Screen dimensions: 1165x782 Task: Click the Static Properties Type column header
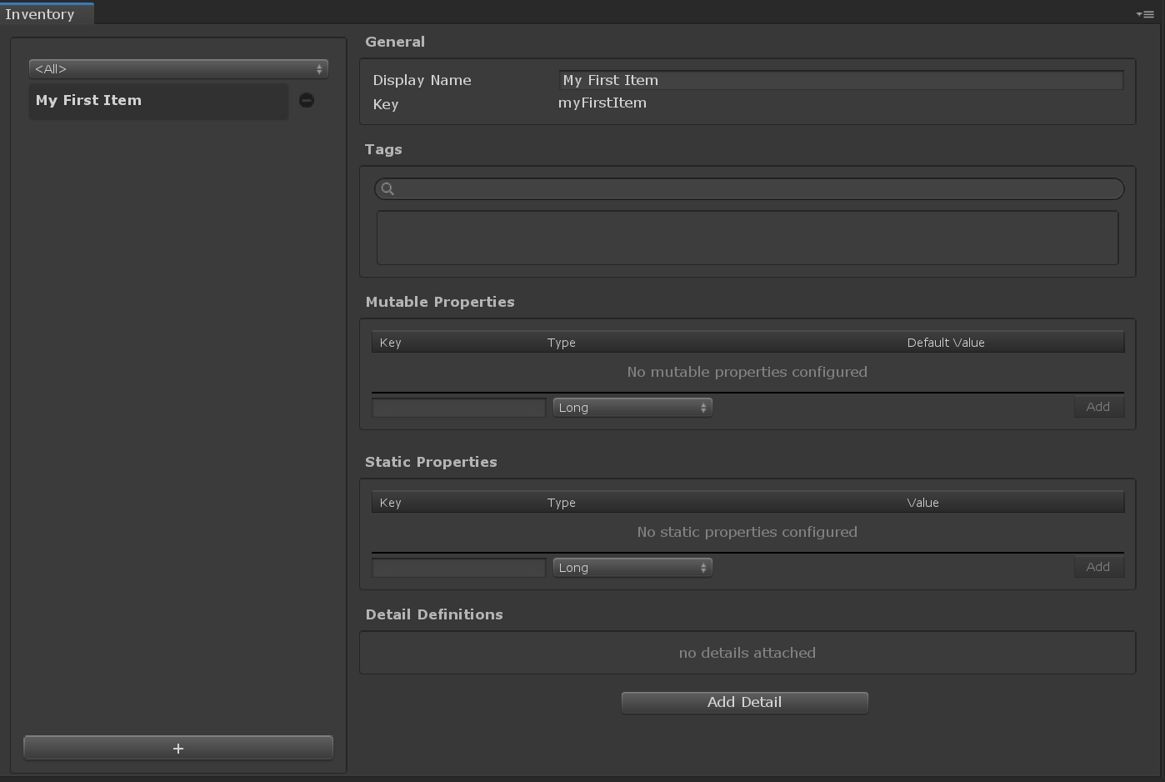[562, 503]
